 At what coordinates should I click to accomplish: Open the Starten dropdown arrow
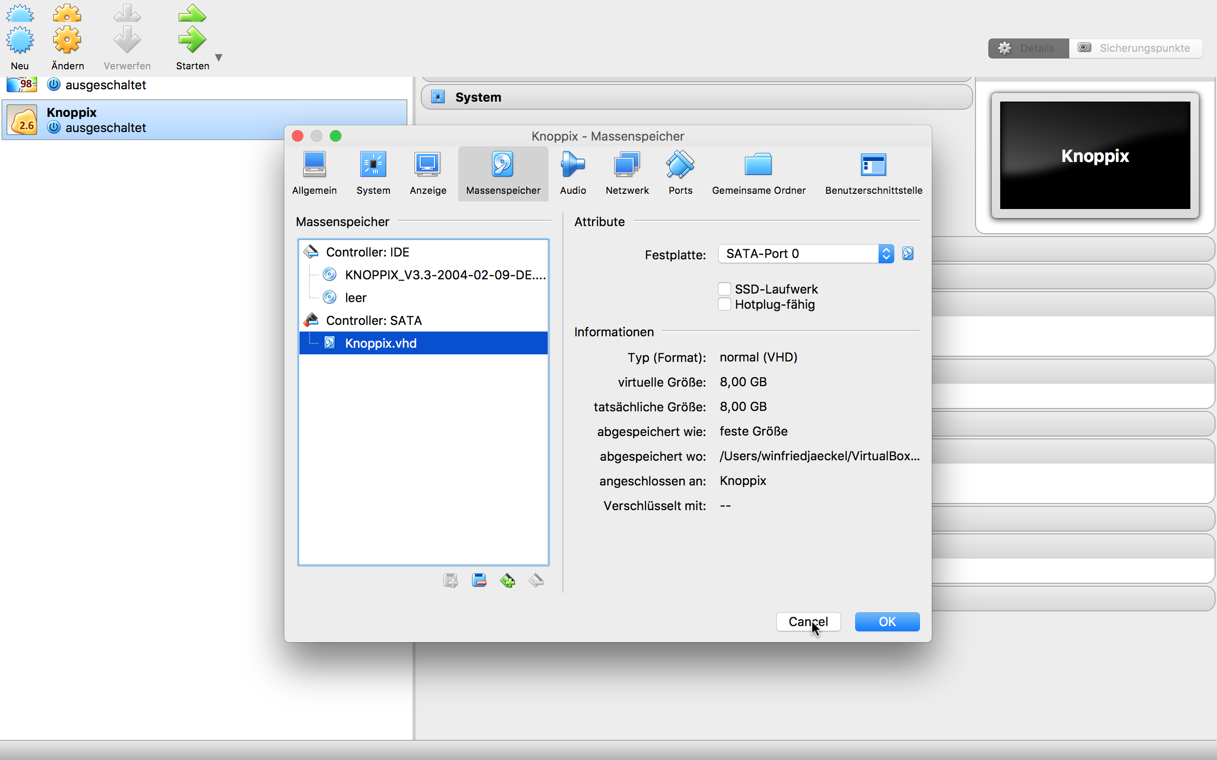point(219,57)
